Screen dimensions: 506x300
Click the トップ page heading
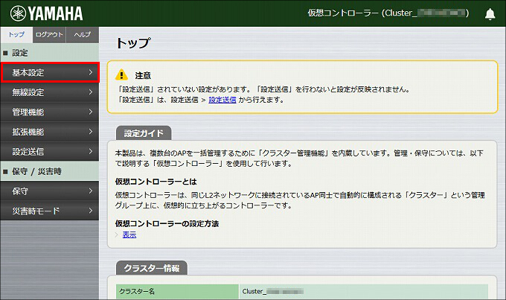pyautogui.click(x=133, y=43)
